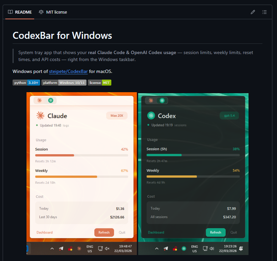Click the platform Windows 10/11 badge
Viewport: 277px width, 261px height.
click(64, 83)
